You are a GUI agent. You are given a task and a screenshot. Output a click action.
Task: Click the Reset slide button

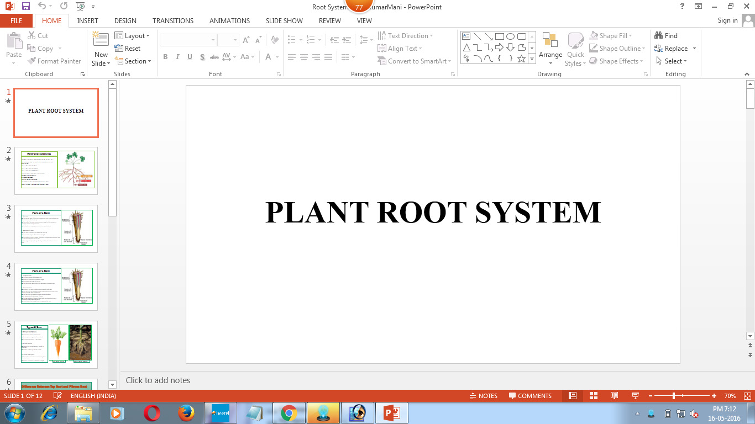click(128, 49)
